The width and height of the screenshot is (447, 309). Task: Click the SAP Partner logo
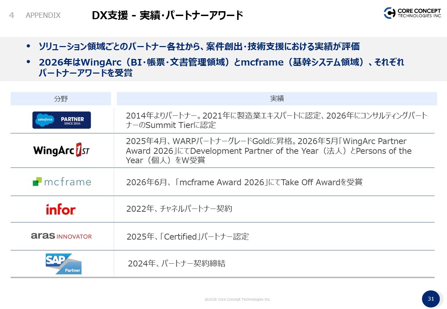tap(64, 264)
